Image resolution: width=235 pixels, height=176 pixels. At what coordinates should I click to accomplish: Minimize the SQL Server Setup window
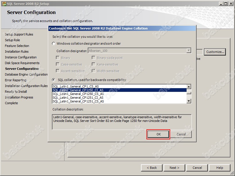point(221,4)
